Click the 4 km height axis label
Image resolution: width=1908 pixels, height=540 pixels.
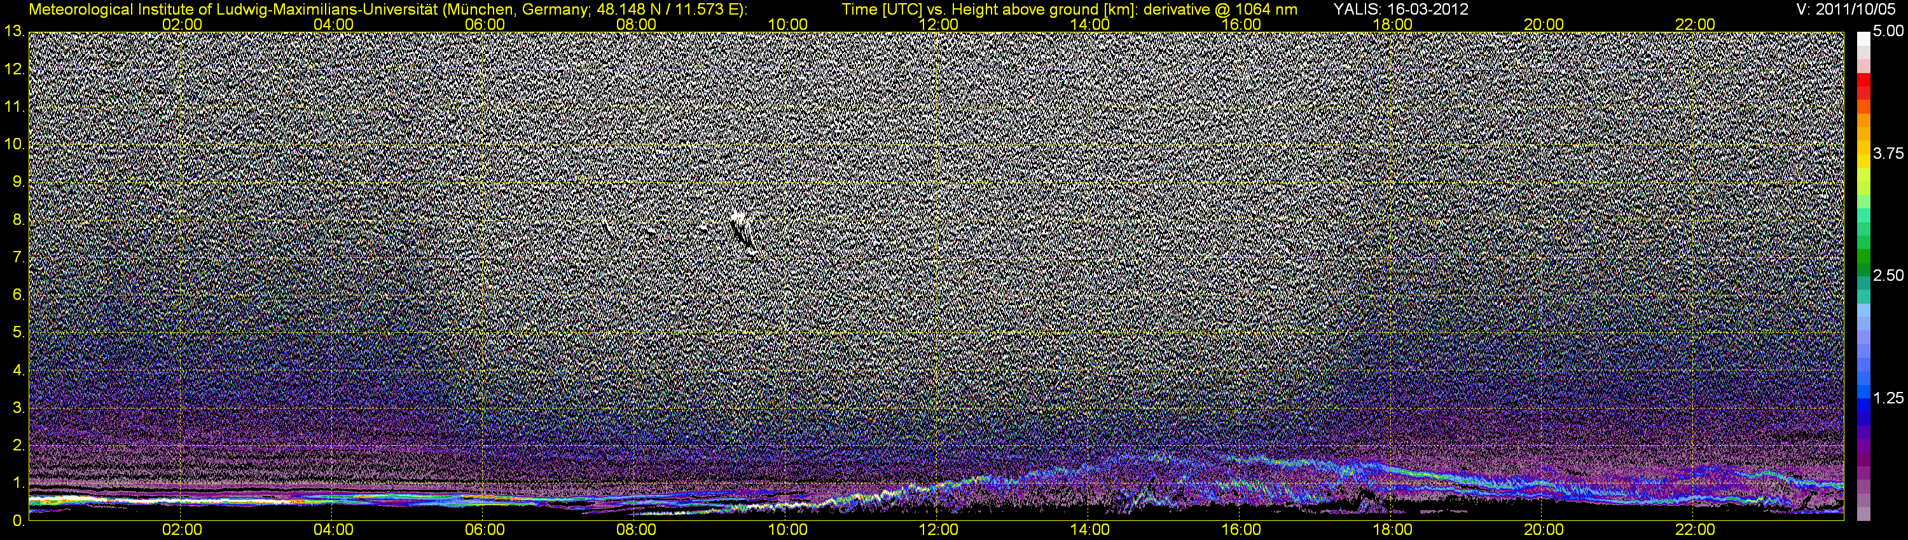(x=18, y=370)
